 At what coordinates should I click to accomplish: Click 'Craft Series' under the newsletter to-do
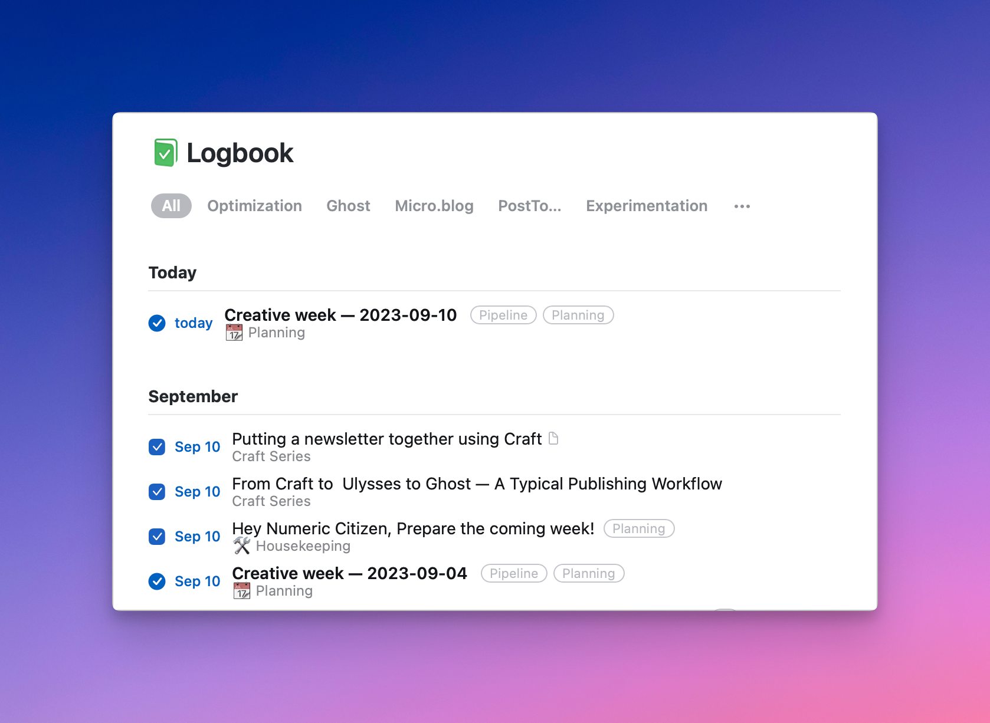271,456
